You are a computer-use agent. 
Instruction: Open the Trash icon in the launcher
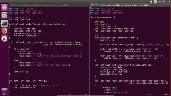pos(4,91)
